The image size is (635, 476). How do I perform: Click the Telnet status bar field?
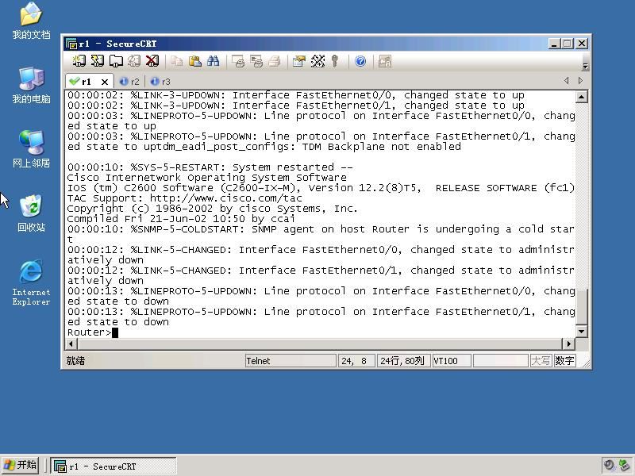[291, 361]
